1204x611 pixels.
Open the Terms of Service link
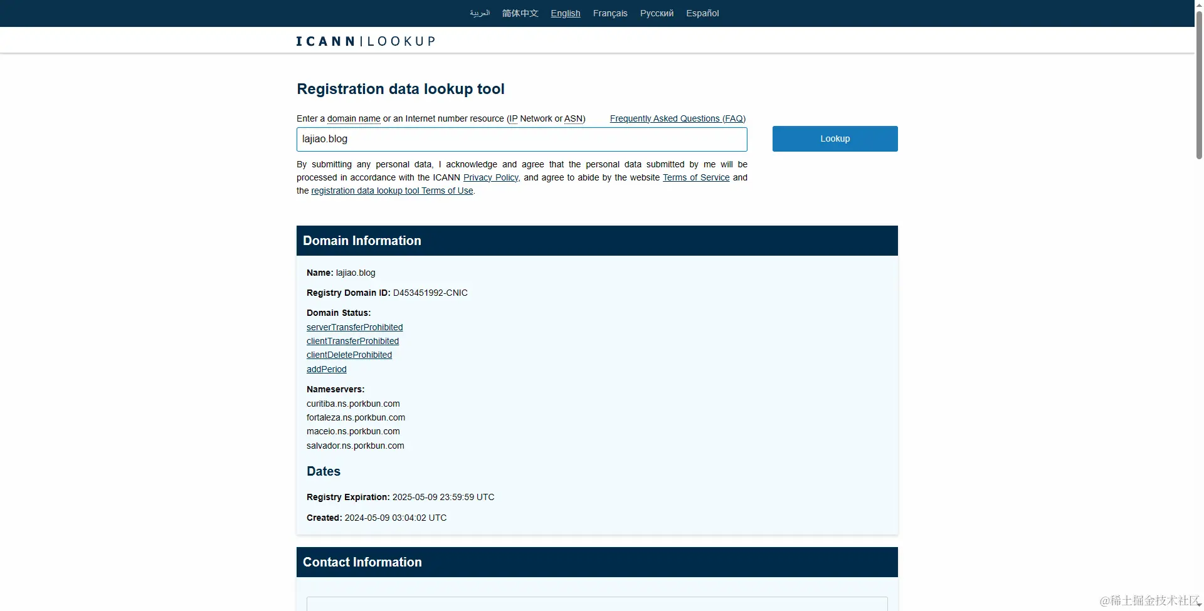tap(696, 177)
